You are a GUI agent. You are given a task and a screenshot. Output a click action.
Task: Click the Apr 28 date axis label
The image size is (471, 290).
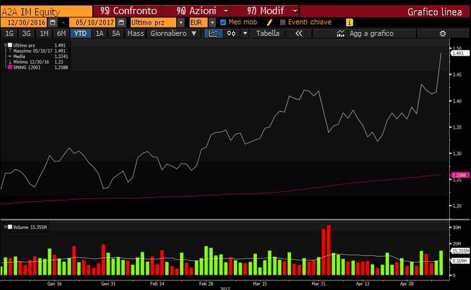click(407, 284)
